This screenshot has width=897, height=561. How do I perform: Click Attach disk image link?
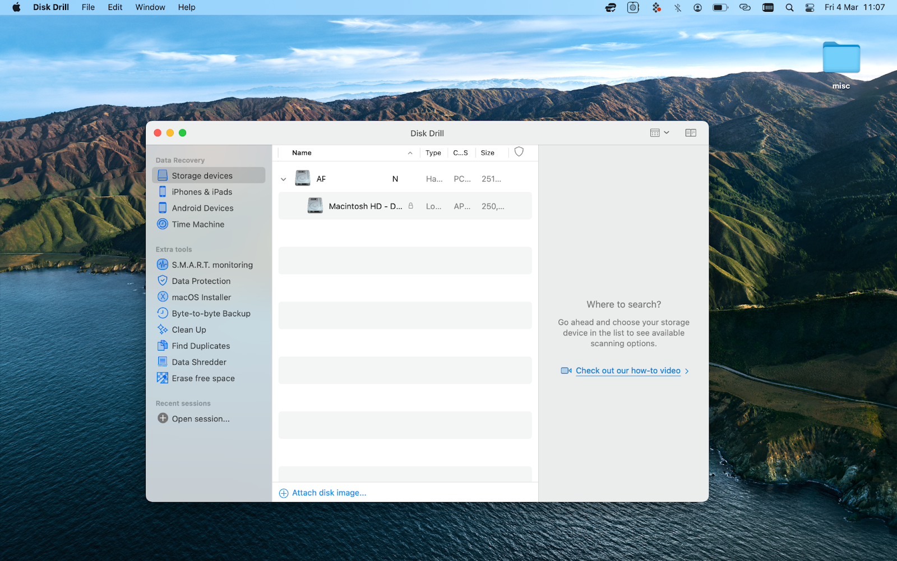coord(329,493)
